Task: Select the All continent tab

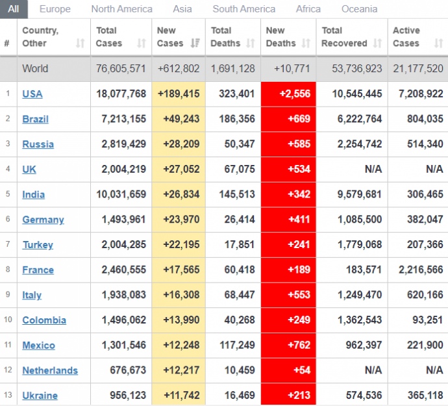Action: [14, 9]
